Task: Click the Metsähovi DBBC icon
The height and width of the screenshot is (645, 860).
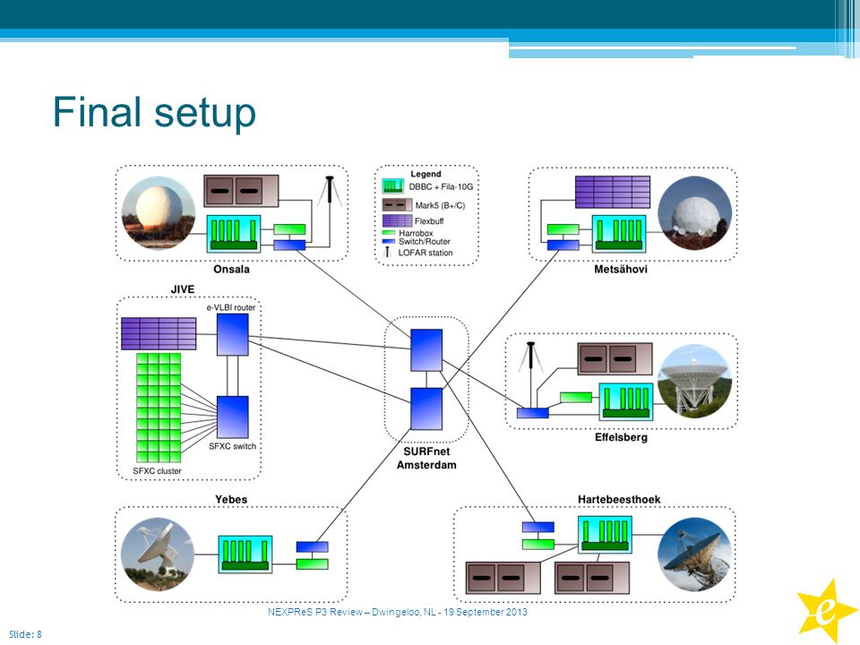Action: pos(619,234)
